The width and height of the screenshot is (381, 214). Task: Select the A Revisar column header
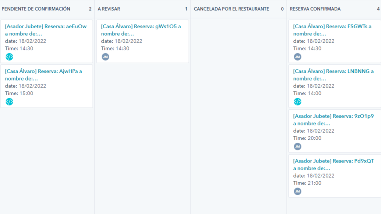click(x=109, y=9)
